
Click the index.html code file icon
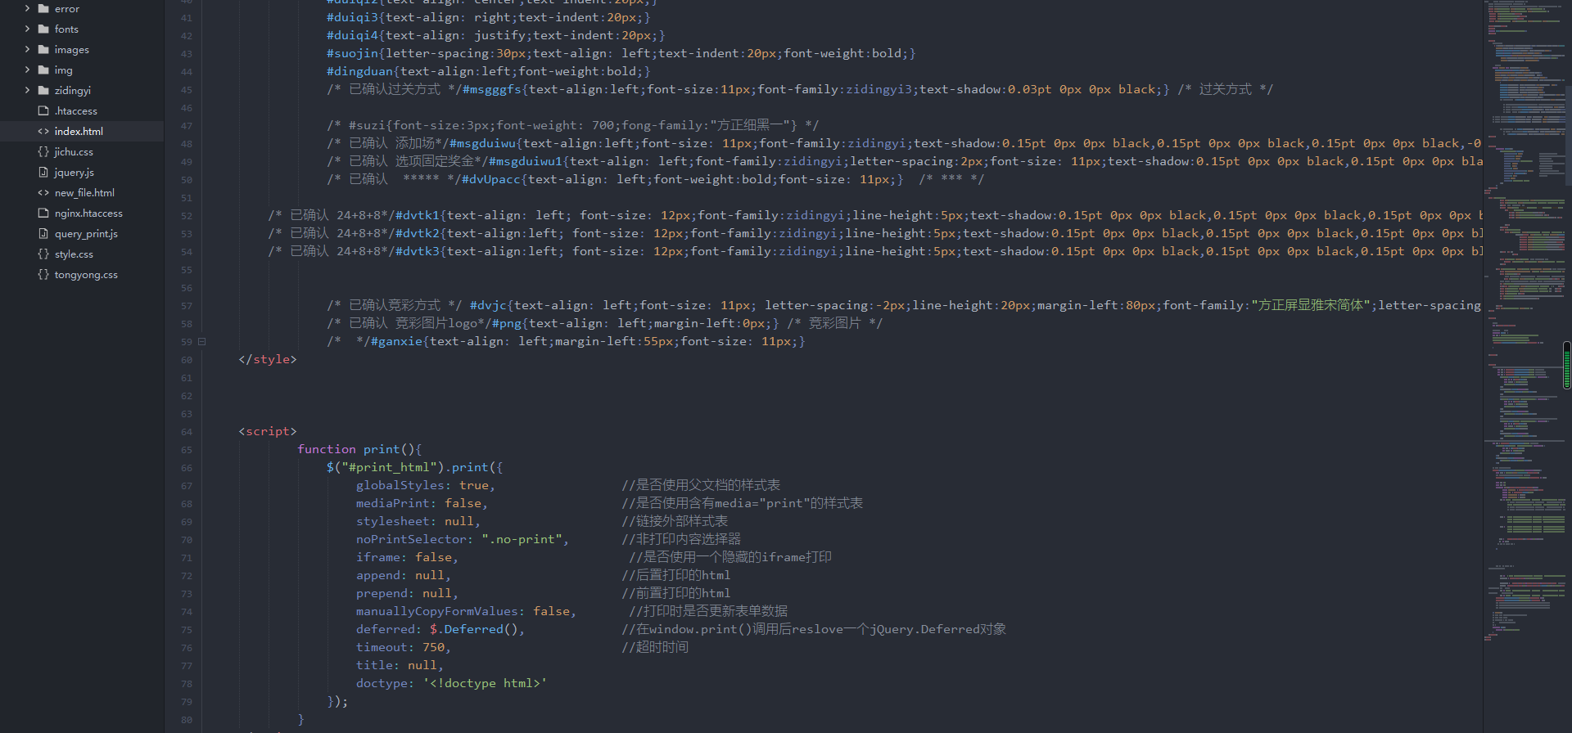(x=43, y=131)
